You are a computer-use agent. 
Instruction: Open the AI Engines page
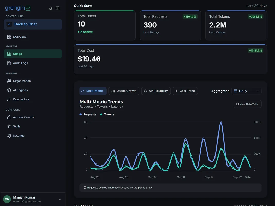click(x=33, y=90)
